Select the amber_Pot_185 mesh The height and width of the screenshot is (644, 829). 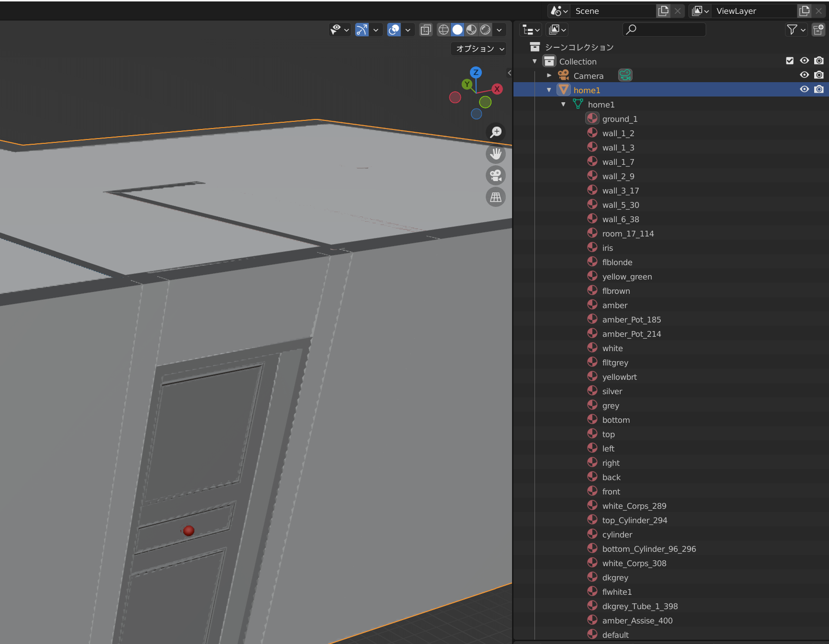[x=631, y=319]
